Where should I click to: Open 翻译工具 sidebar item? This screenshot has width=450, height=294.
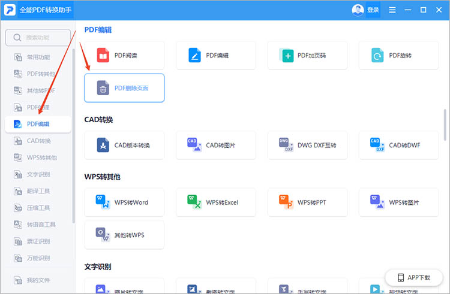[38, 191]
